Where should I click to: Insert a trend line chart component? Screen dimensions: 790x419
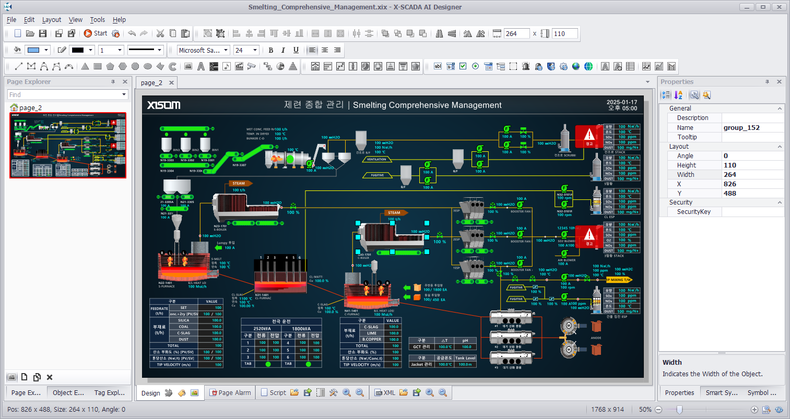(646, 66)
